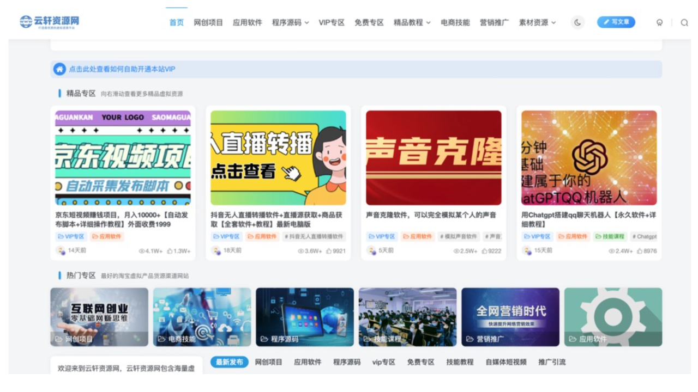Click the green 技能课程 tag
Image resolution: width=698 pixels, height=392 pixels.
(610, 237)
